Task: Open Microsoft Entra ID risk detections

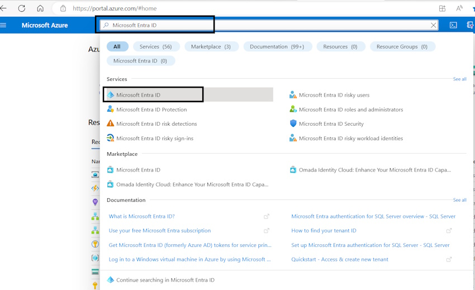Action: 156,124
